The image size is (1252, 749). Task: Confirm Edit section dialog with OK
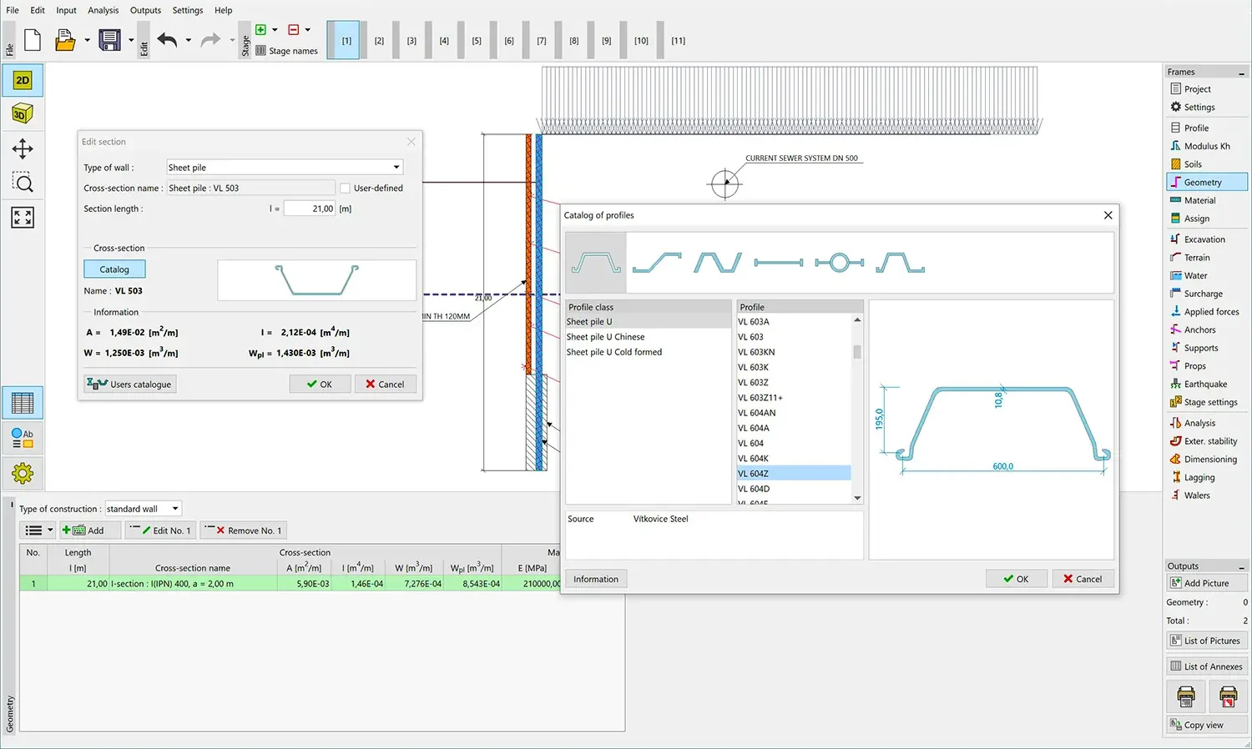pos(320,385)
